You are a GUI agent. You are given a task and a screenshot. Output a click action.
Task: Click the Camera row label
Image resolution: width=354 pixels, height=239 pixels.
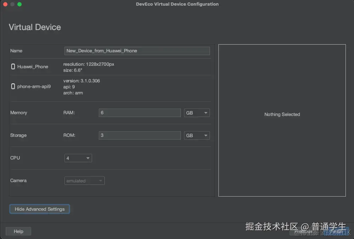(x=18, y=181)
